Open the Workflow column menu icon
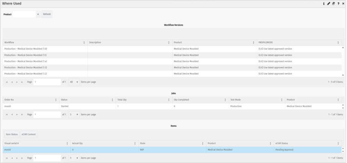 84,42
